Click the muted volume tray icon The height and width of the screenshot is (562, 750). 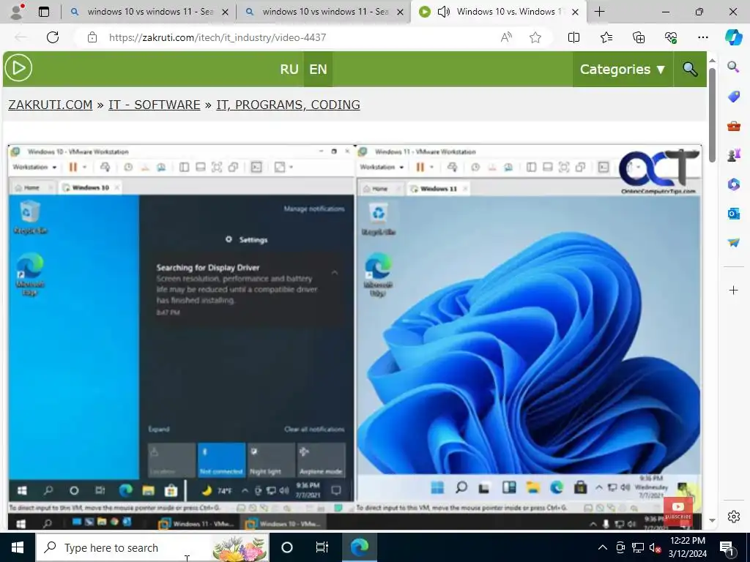(x=655, y=547)
